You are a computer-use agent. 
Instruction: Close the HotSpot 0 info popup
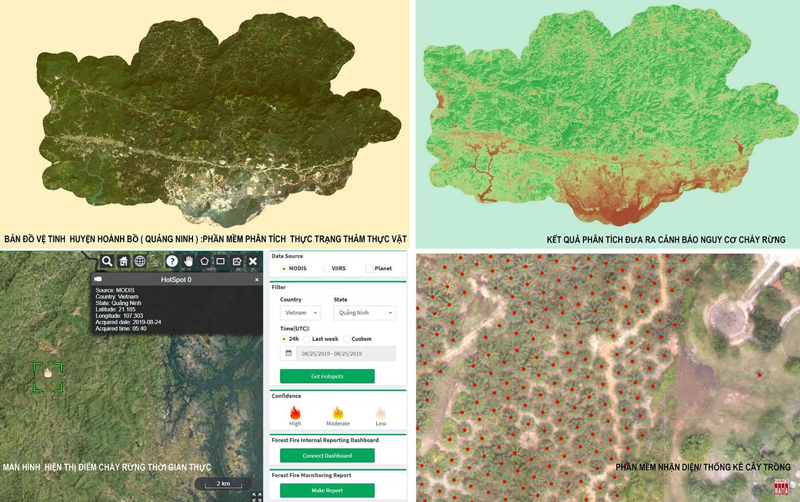(257, 280)
